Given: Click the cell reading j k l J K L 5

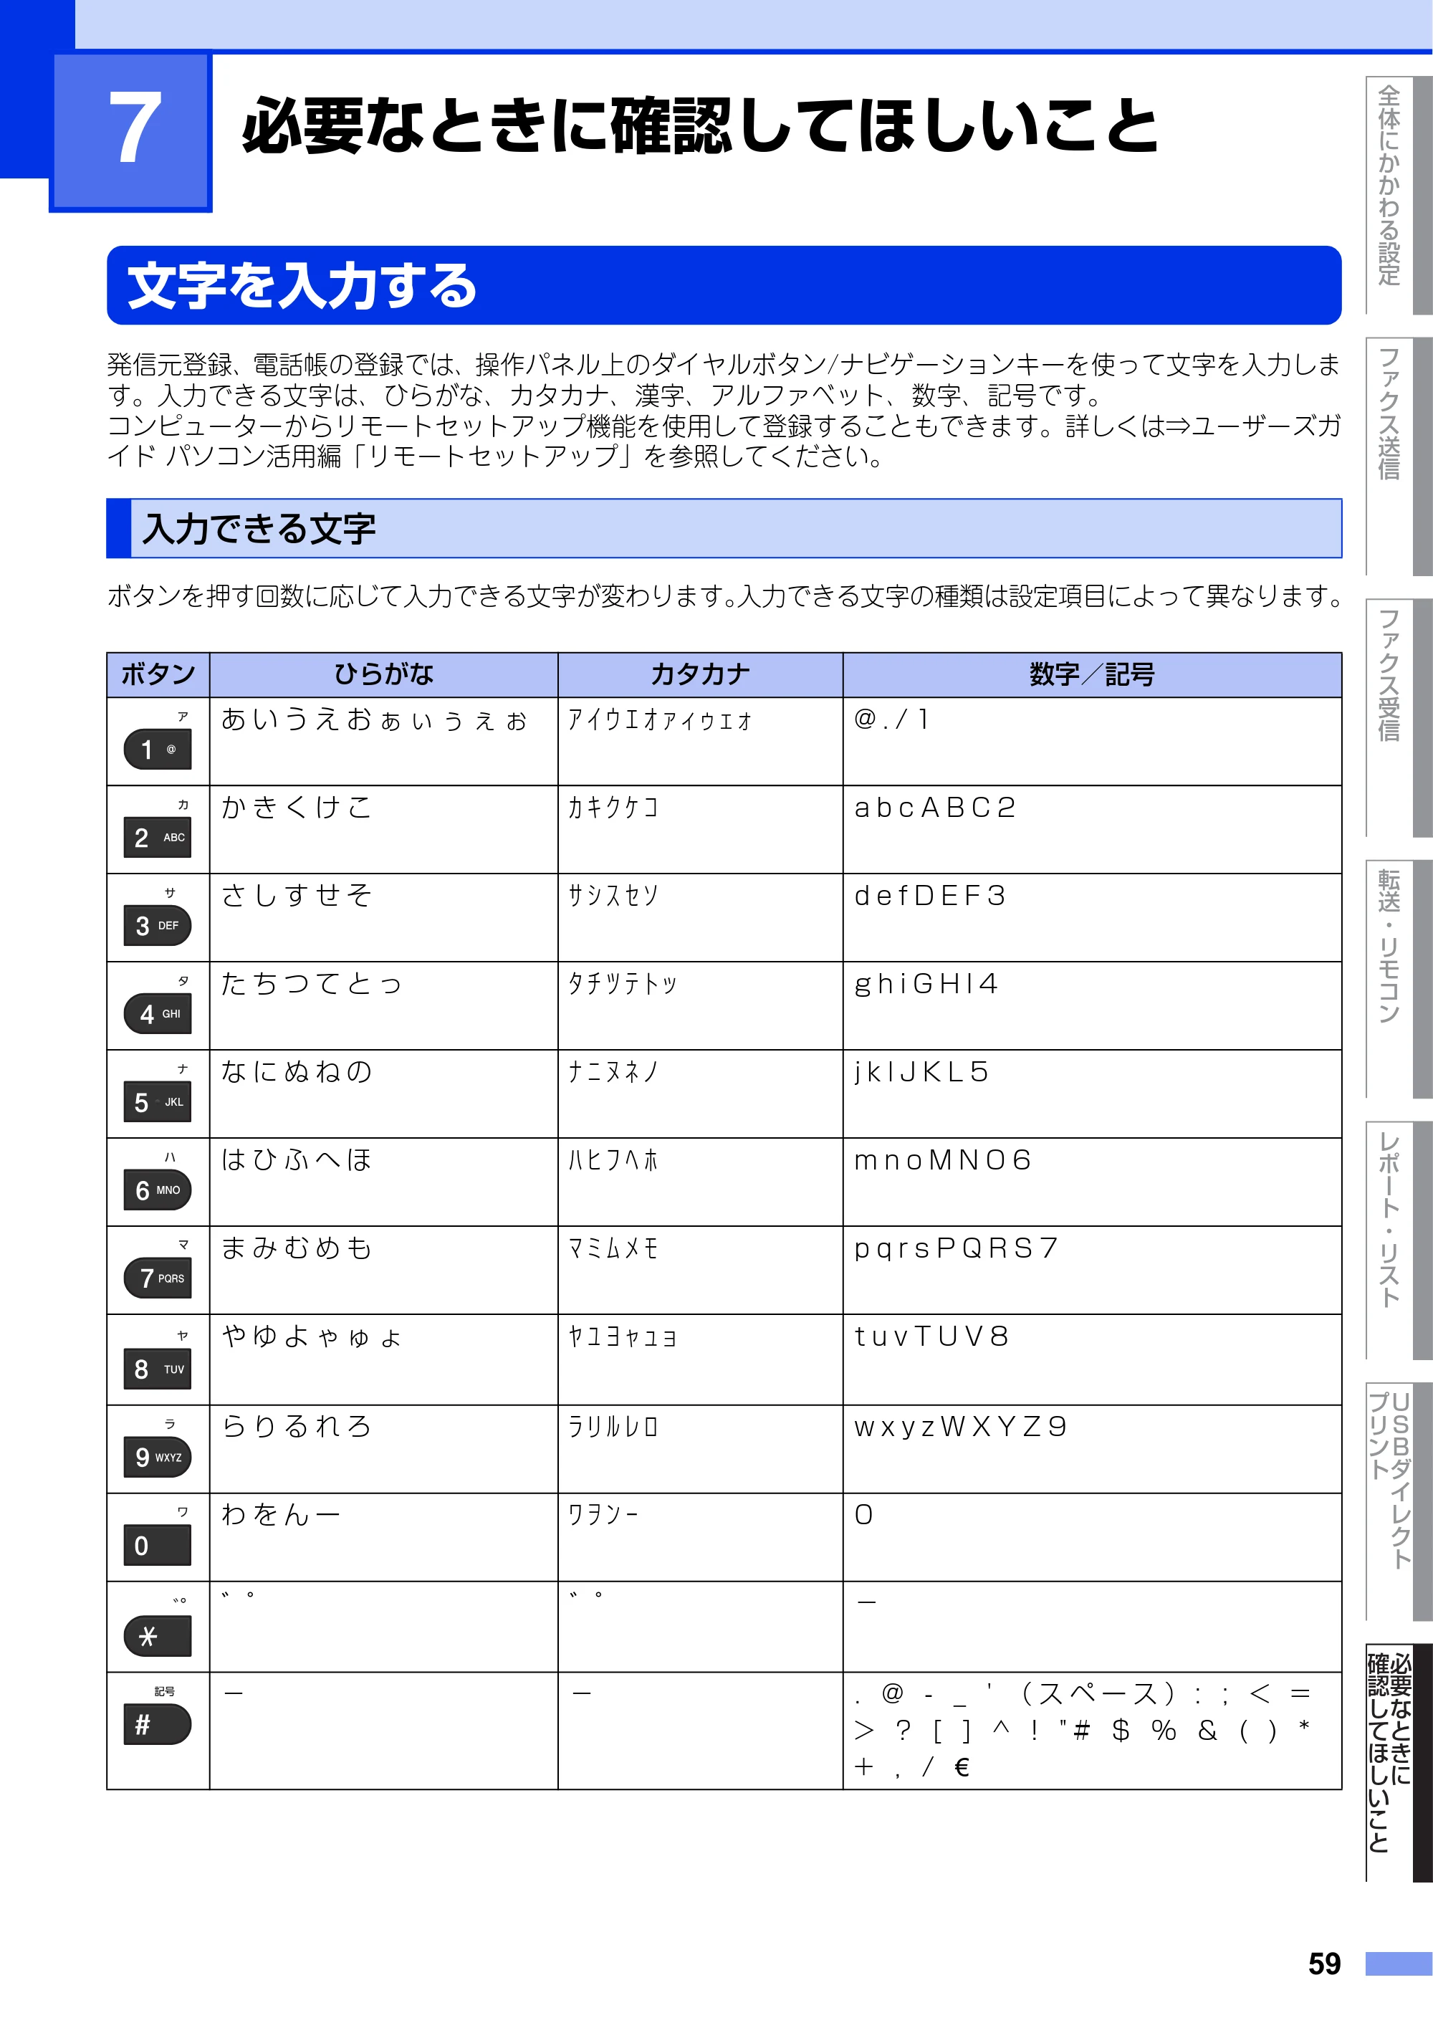Looking at the screenshot, I should [x=1092, y=1094].
